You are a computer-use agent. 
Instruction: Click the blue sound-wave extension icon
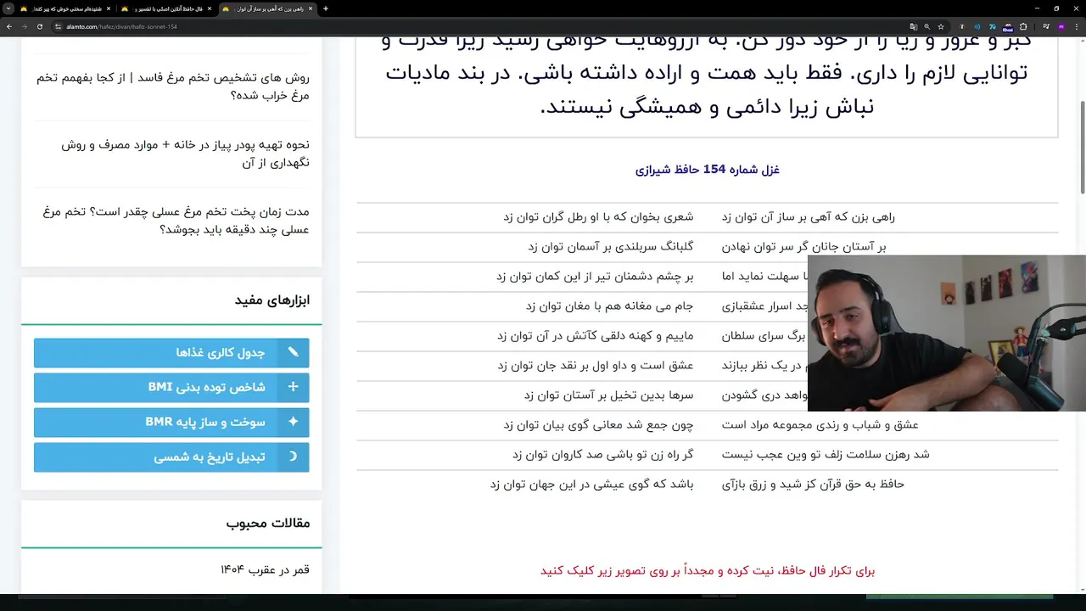pyautogui.click(x=977, y=26)
